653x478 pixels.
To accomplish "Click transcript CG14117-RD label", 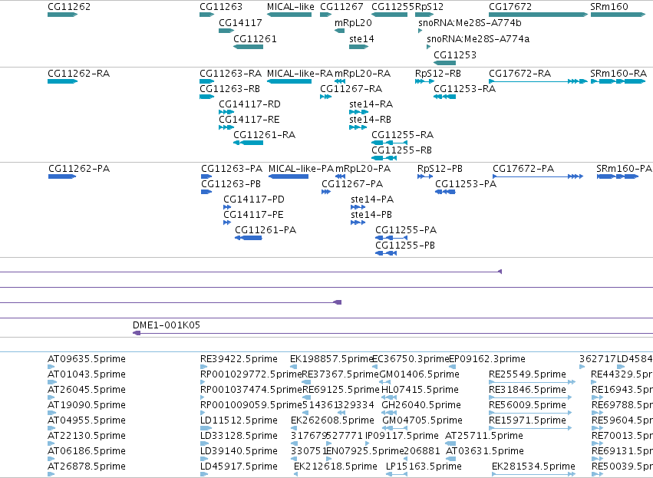I will 250,104.
